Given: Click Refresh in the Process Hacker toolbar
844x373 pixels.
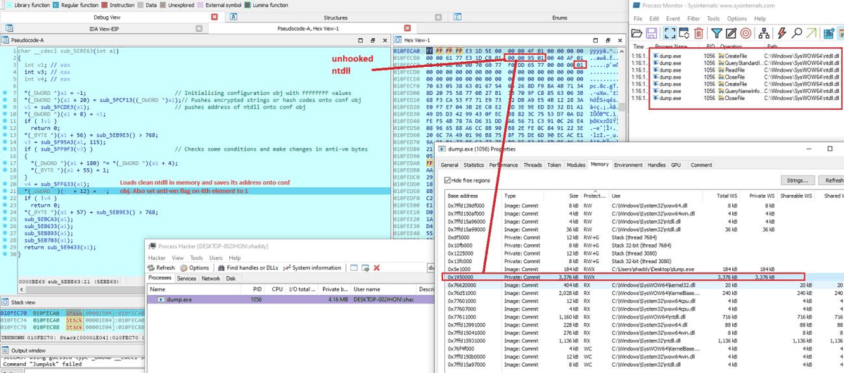Looking at the screenshot, I should [161, 267].
